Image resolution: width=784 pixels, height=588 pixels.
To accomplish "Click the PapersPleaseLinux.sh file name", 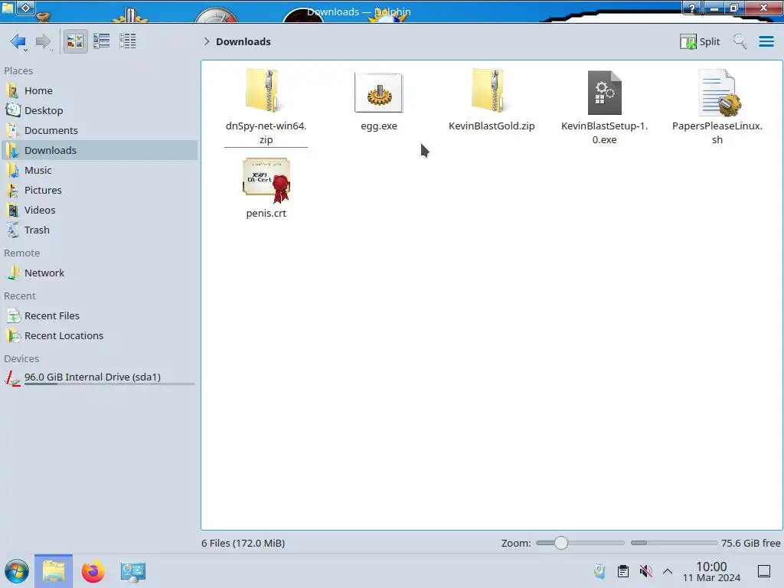I will [x=717, y=133].
